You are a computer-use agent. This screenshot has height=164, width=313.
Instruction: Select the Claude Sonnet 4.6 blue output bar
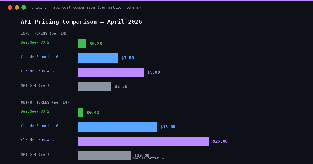pyautogui.click(x=117, y=127)
